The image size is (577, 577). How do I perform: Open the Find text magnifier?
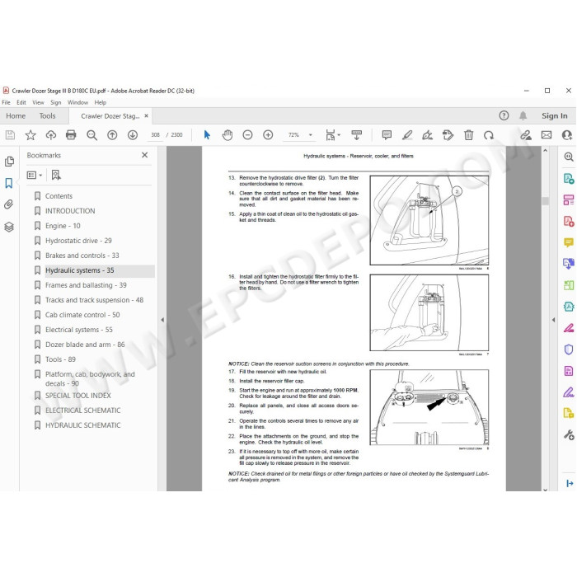pyautogui.click(x=91, y=135)
